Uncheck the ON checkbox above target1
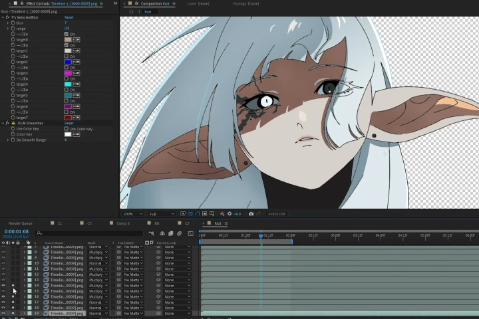 67,45
